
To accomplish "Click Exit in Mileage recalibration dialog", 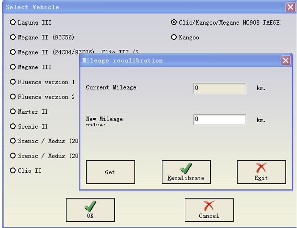I will click(x=261, y=172).
